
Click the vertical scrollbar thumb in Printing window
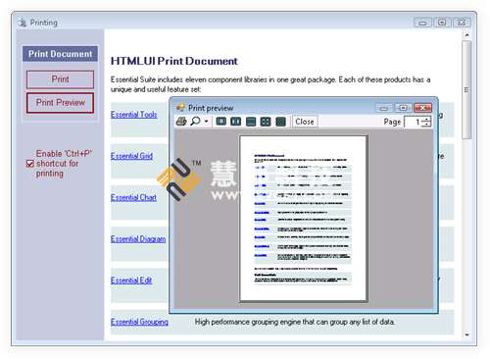click(466, 90)
